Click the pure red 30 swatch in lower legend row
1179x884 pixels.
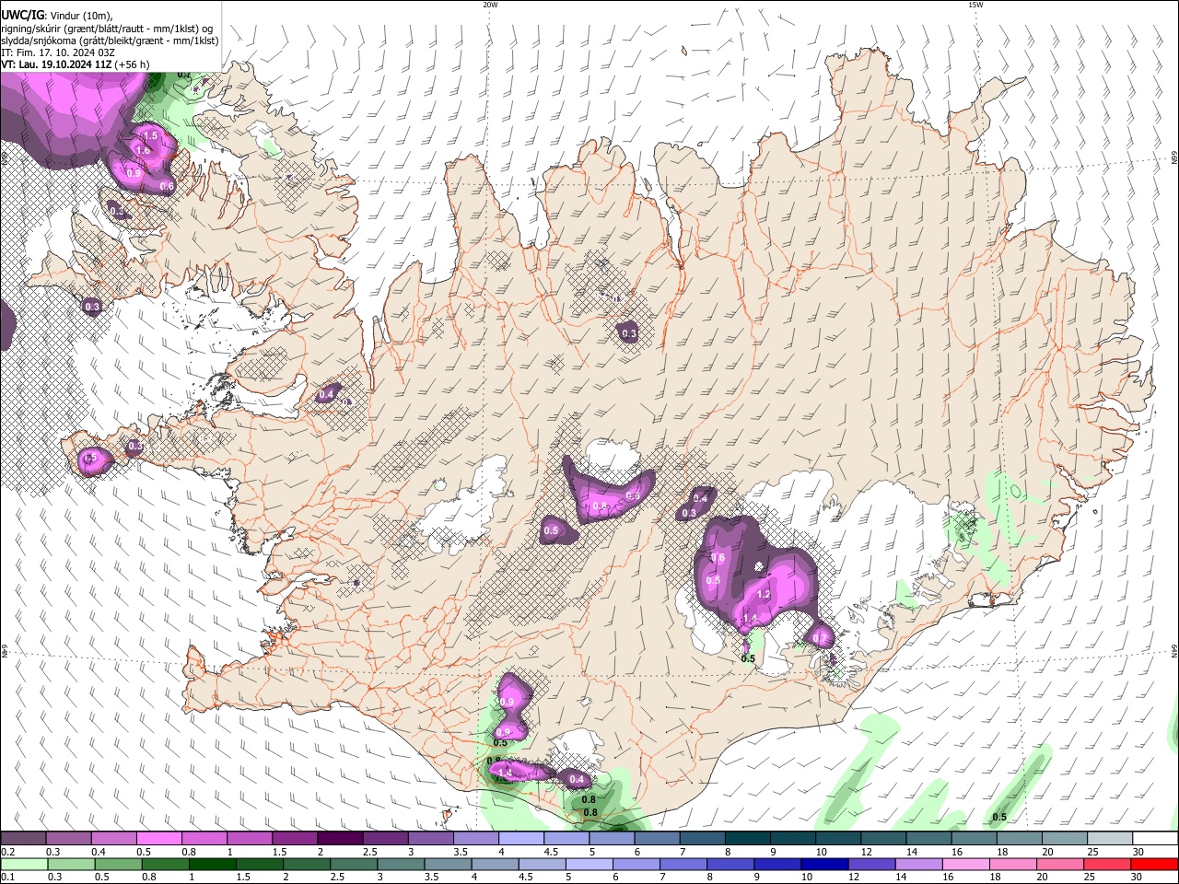pos(1153,864)
